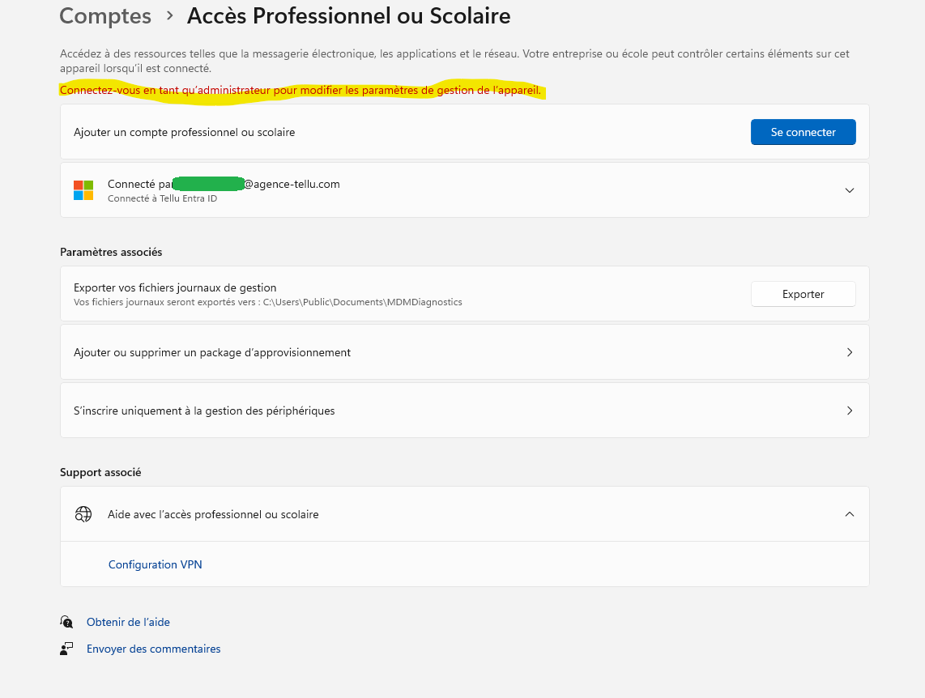Click the Microsoft logo beside the connected account
The width and height of the screenshot is (925, 698).
pyautogui.click(x=83, y=190)
